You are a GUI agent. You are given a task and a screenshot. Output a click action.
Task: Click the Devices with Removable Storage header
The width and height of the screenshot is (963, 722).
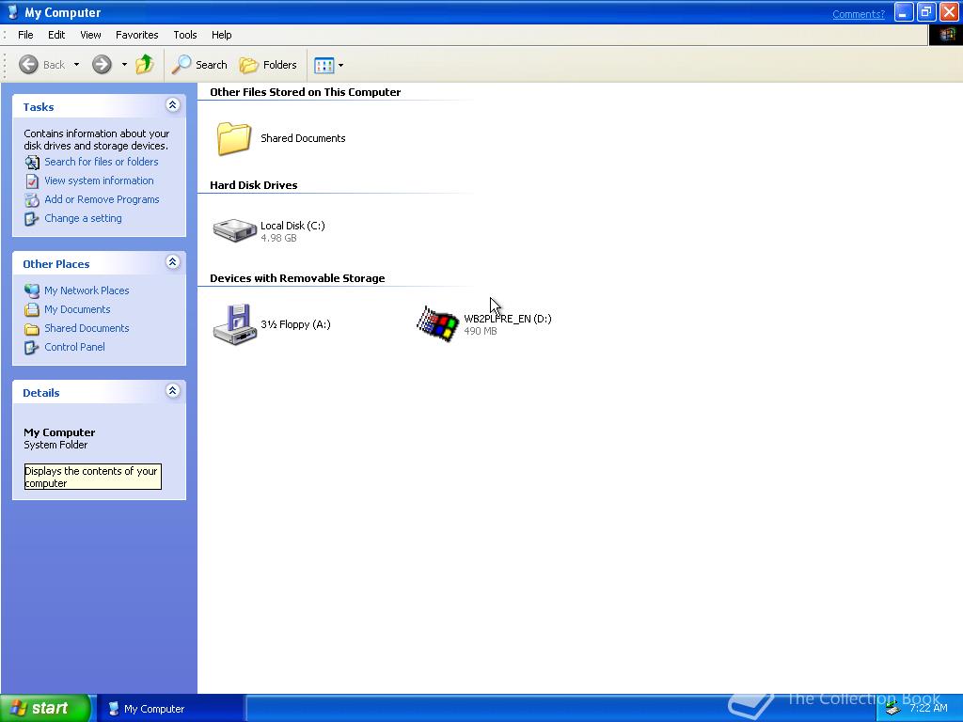tap(297, 278)
